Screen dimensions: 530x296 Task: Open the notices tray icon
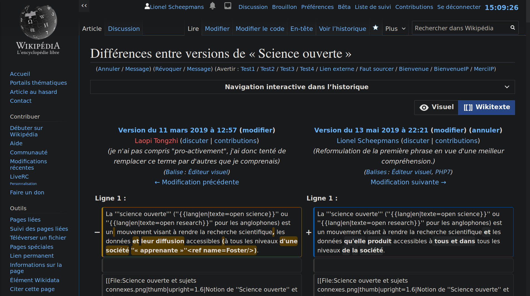[x=228, y=6]
